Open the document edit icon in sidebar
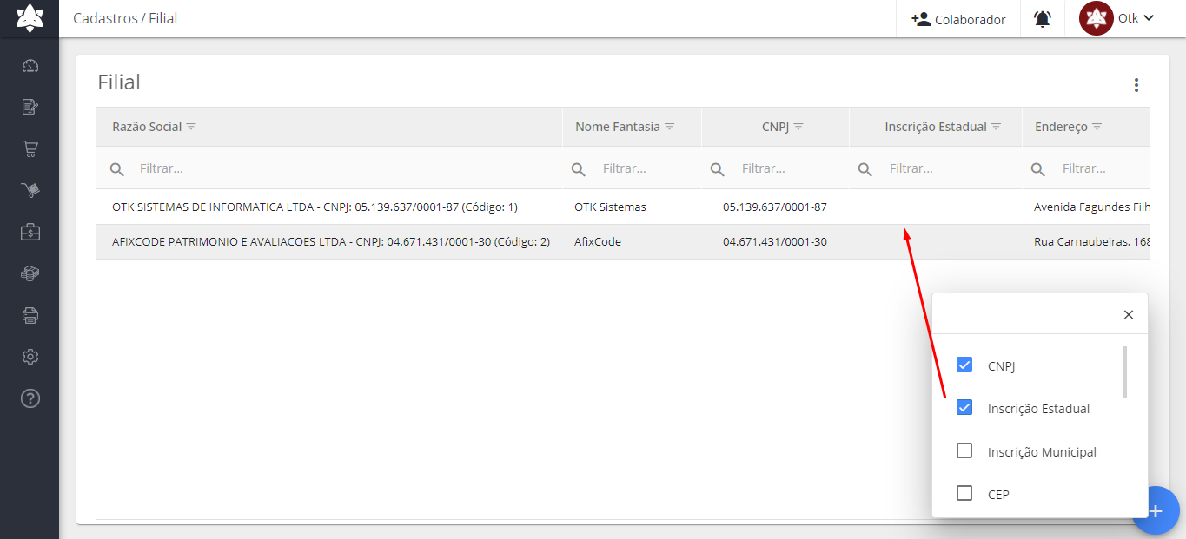This screenshot has width=1186, height=539. pos(30,107)
